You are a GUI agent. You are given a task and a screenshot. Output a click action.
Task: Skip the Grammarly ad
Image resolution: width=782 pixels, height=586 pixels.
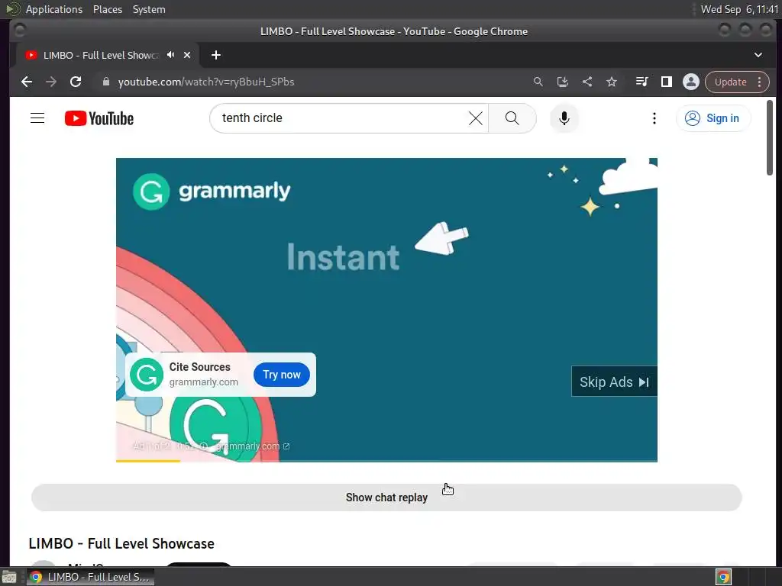point(614,382)
